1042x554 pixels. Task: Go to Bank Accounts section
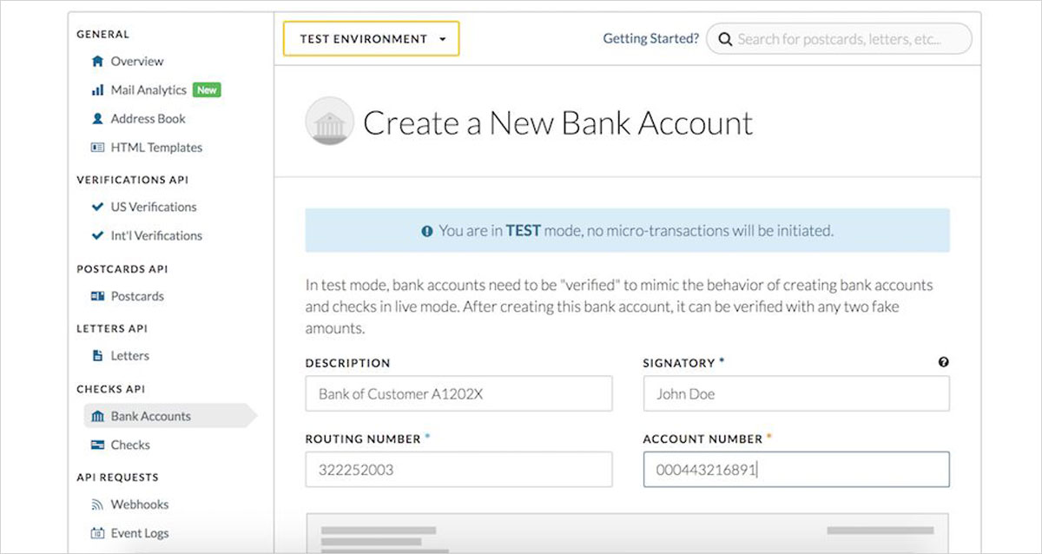[150, 417]
